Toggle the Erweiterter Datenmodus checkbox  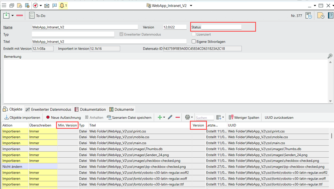click(122, 34)
